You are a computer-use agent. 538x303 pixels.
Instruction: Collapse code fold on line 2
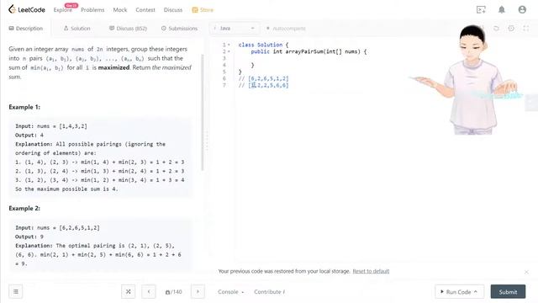(229, 51)
